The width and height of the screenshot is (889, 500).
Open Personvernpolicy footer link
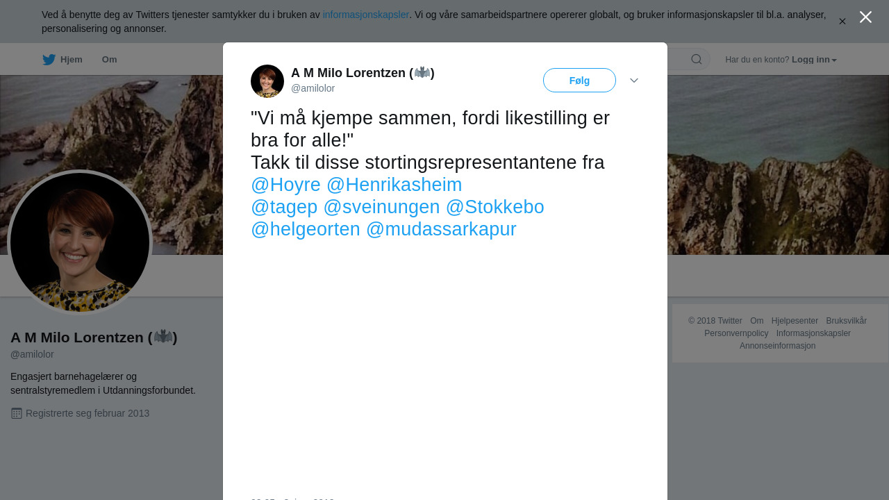(x=736, y=333)
